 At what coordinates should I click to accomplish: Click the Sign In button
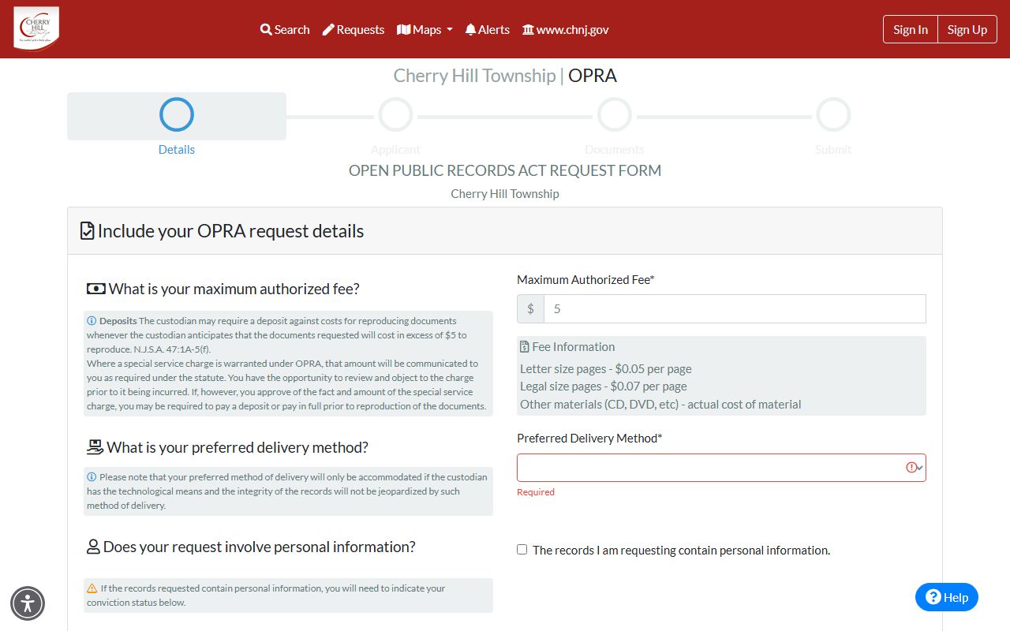911,29
